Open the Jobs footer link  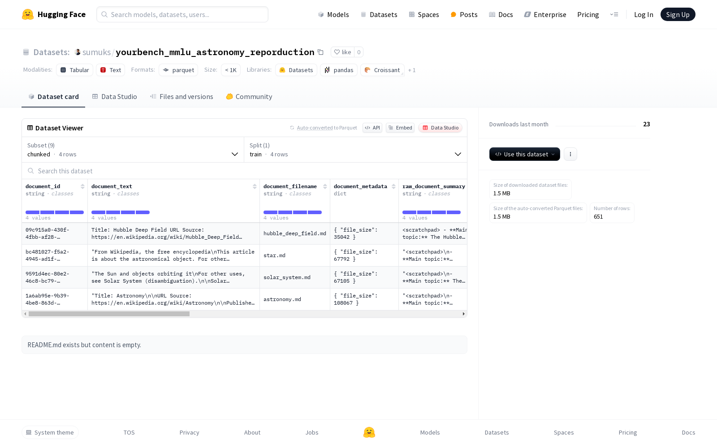(x=312, y=432)
